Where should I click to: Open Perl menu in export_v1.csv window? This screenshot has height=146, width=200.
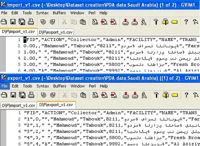coord(92,86)
